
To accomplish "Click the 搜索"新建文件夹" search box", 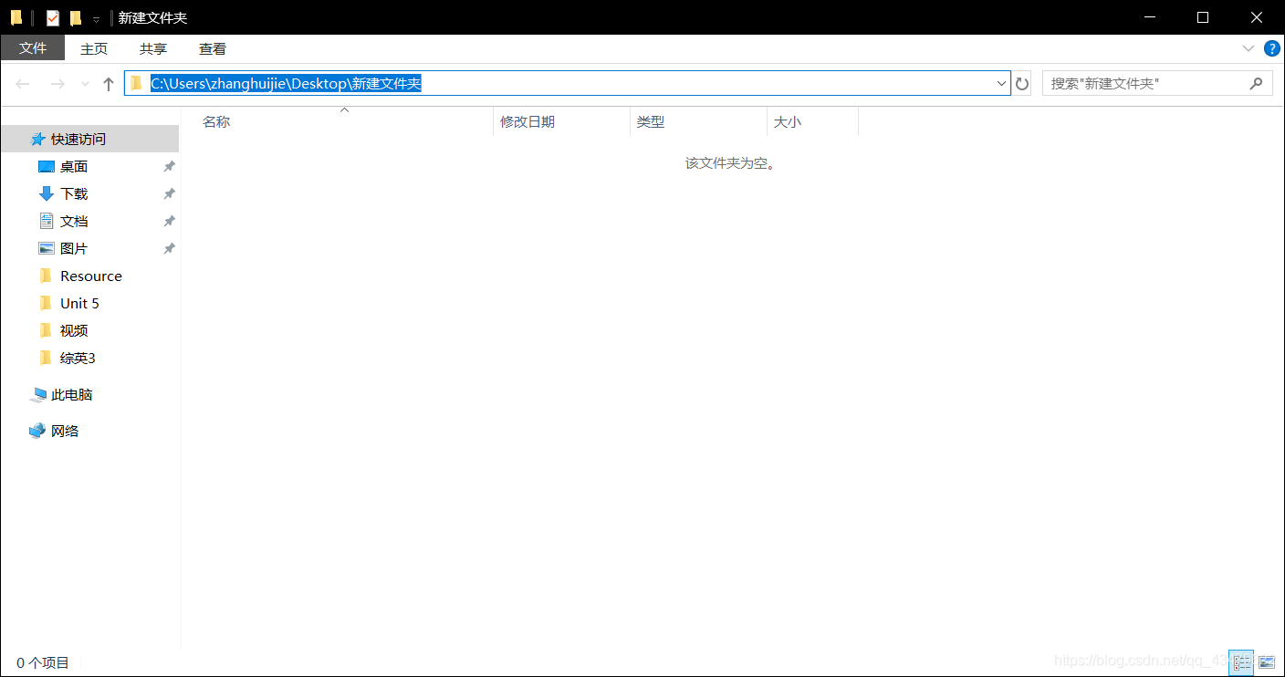I will 1157,83.
